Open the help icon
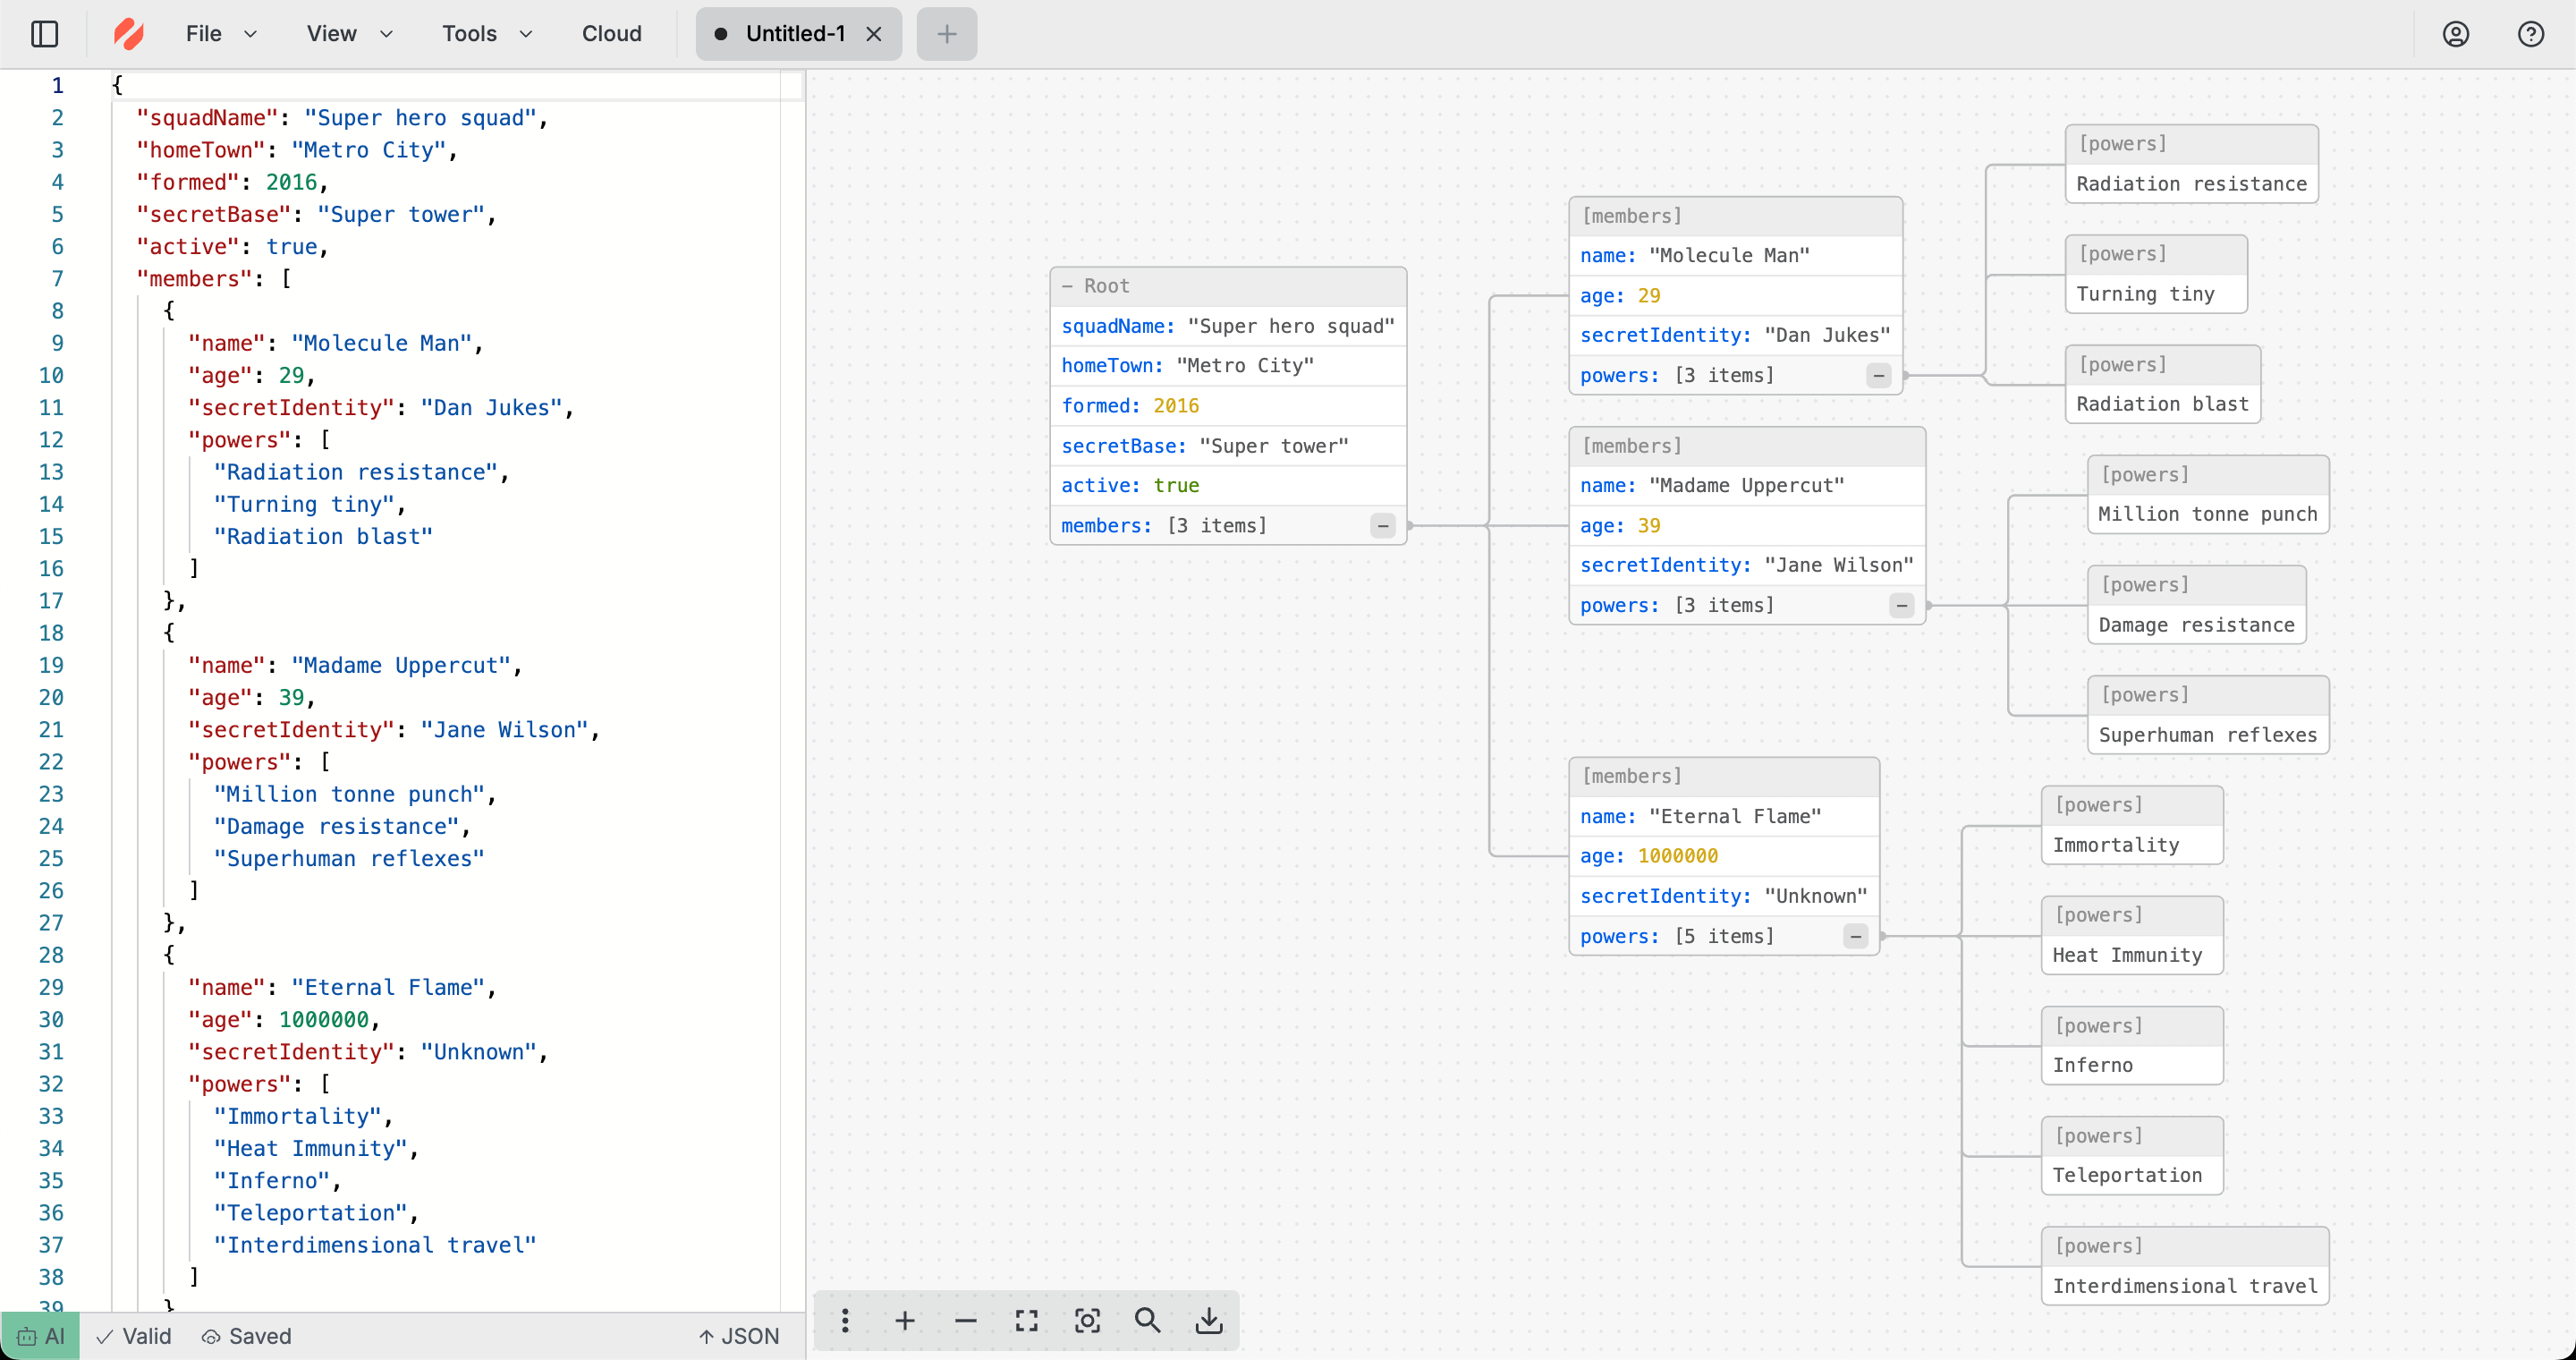This screenshot has height=1360, width=2576. click(x=2531, y=33)
